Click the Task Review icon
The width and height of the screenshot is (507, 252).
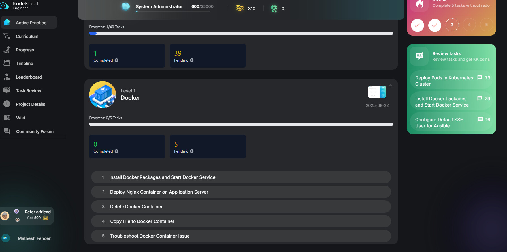pyautogui.click(x=7, y=90)
